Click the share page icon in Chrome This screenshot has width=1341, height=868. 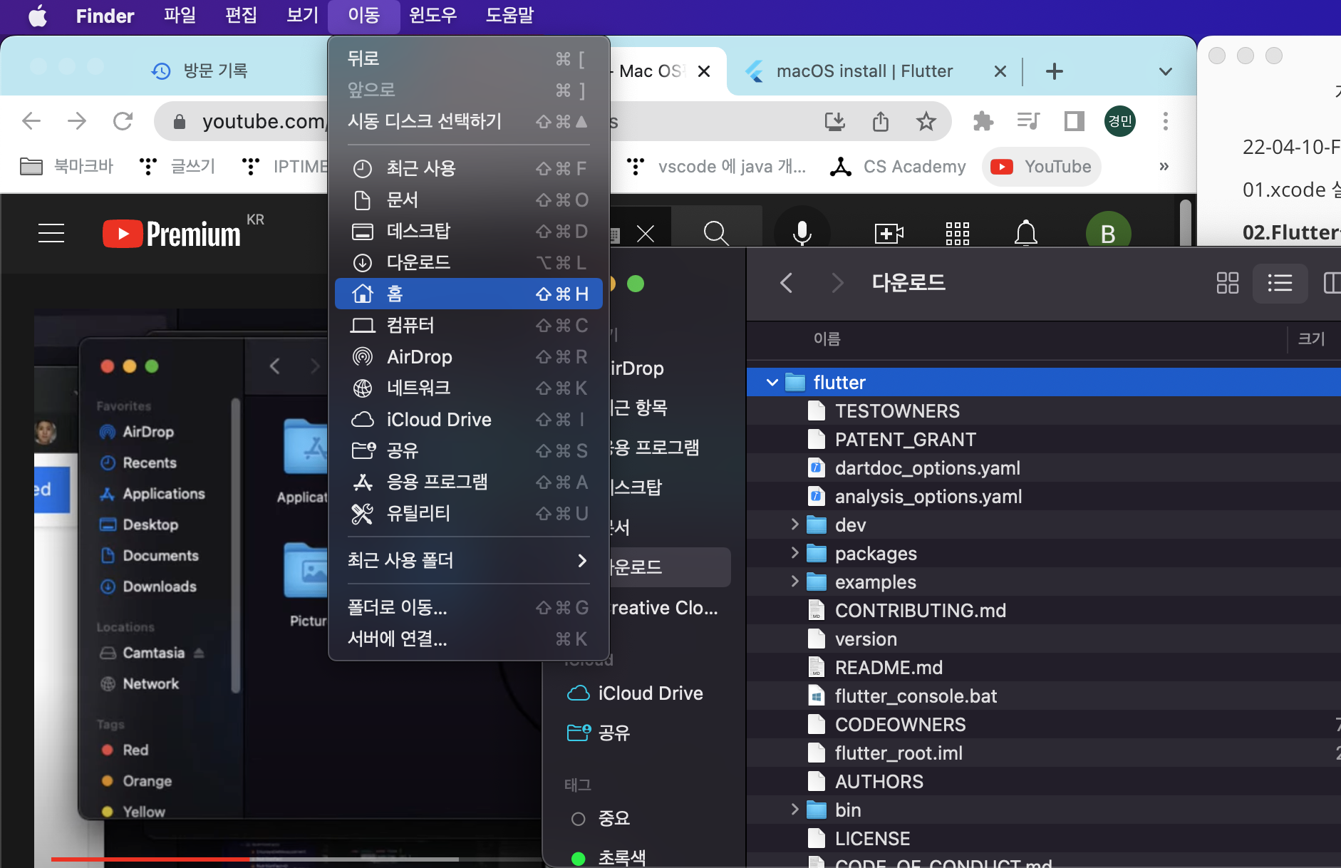coord(881,121)
